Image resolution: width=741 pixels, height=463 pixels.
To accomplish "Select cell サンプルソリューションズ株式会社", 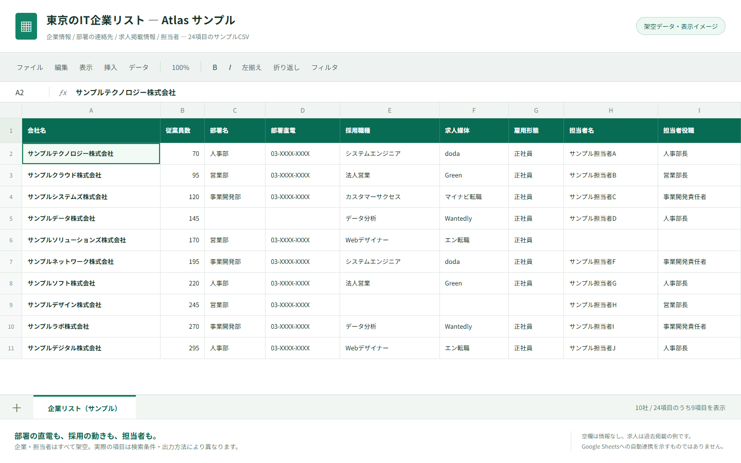I will coord(91,240).
